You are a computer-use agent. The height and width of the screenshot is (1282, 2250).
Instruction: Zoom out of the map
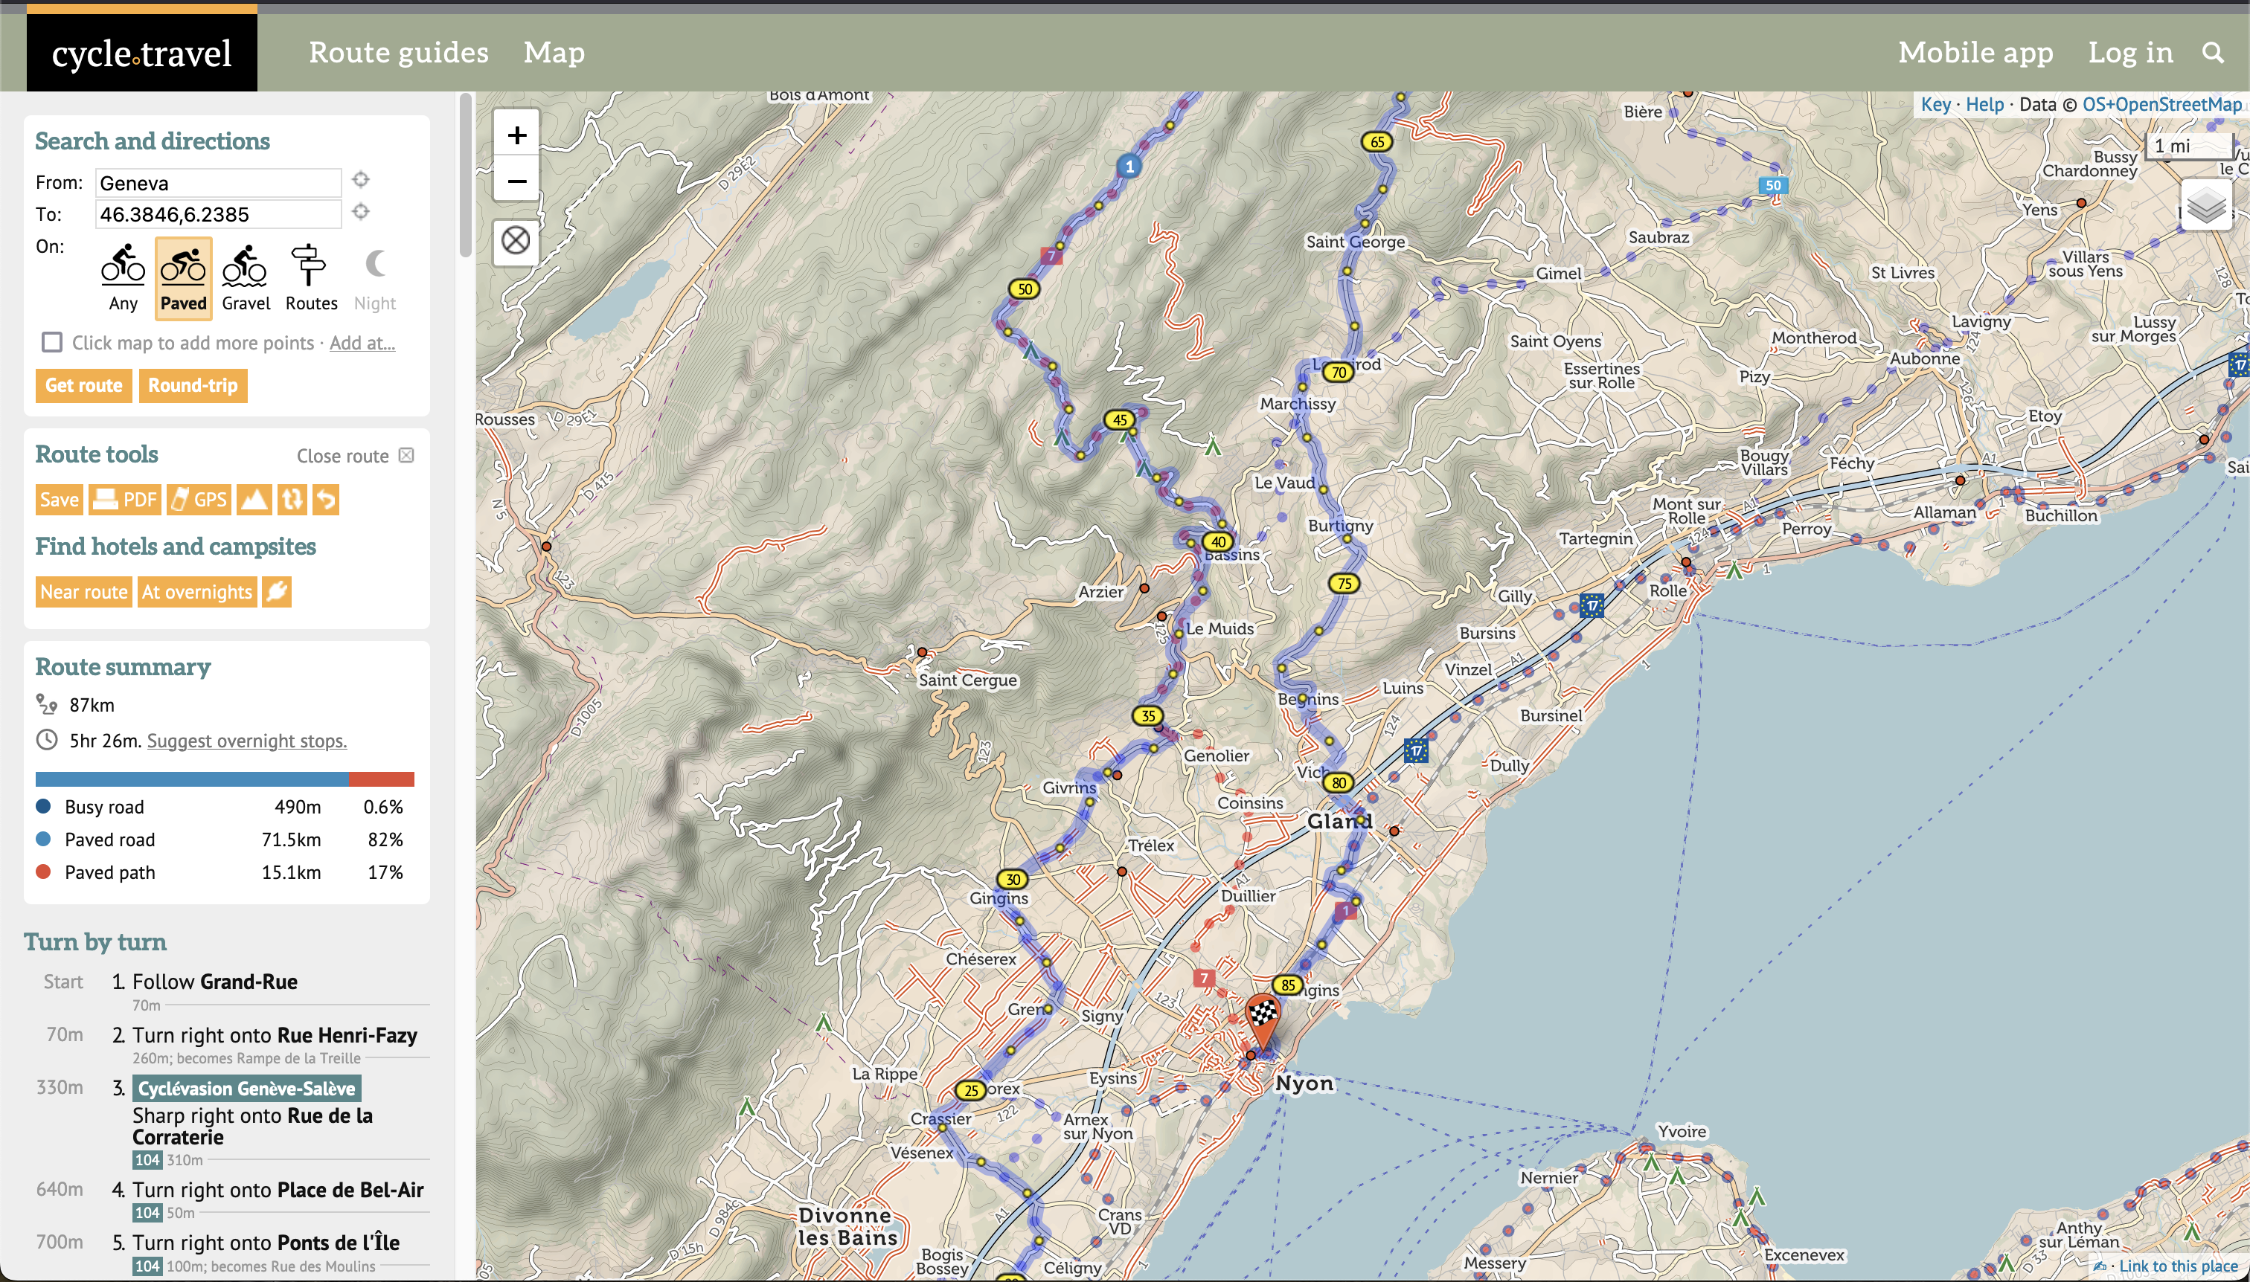pos(517,181)
